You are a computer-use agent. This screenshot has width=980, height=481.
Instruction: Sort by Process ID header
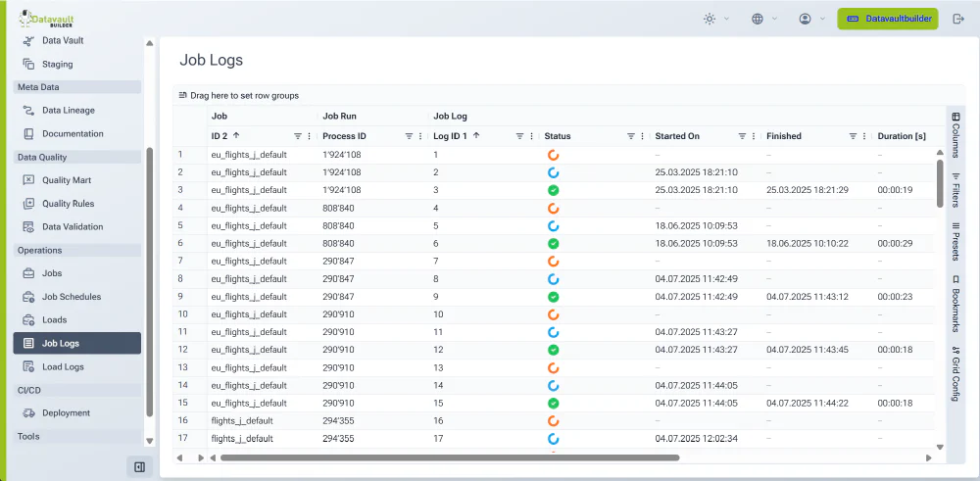coord(344,136)
